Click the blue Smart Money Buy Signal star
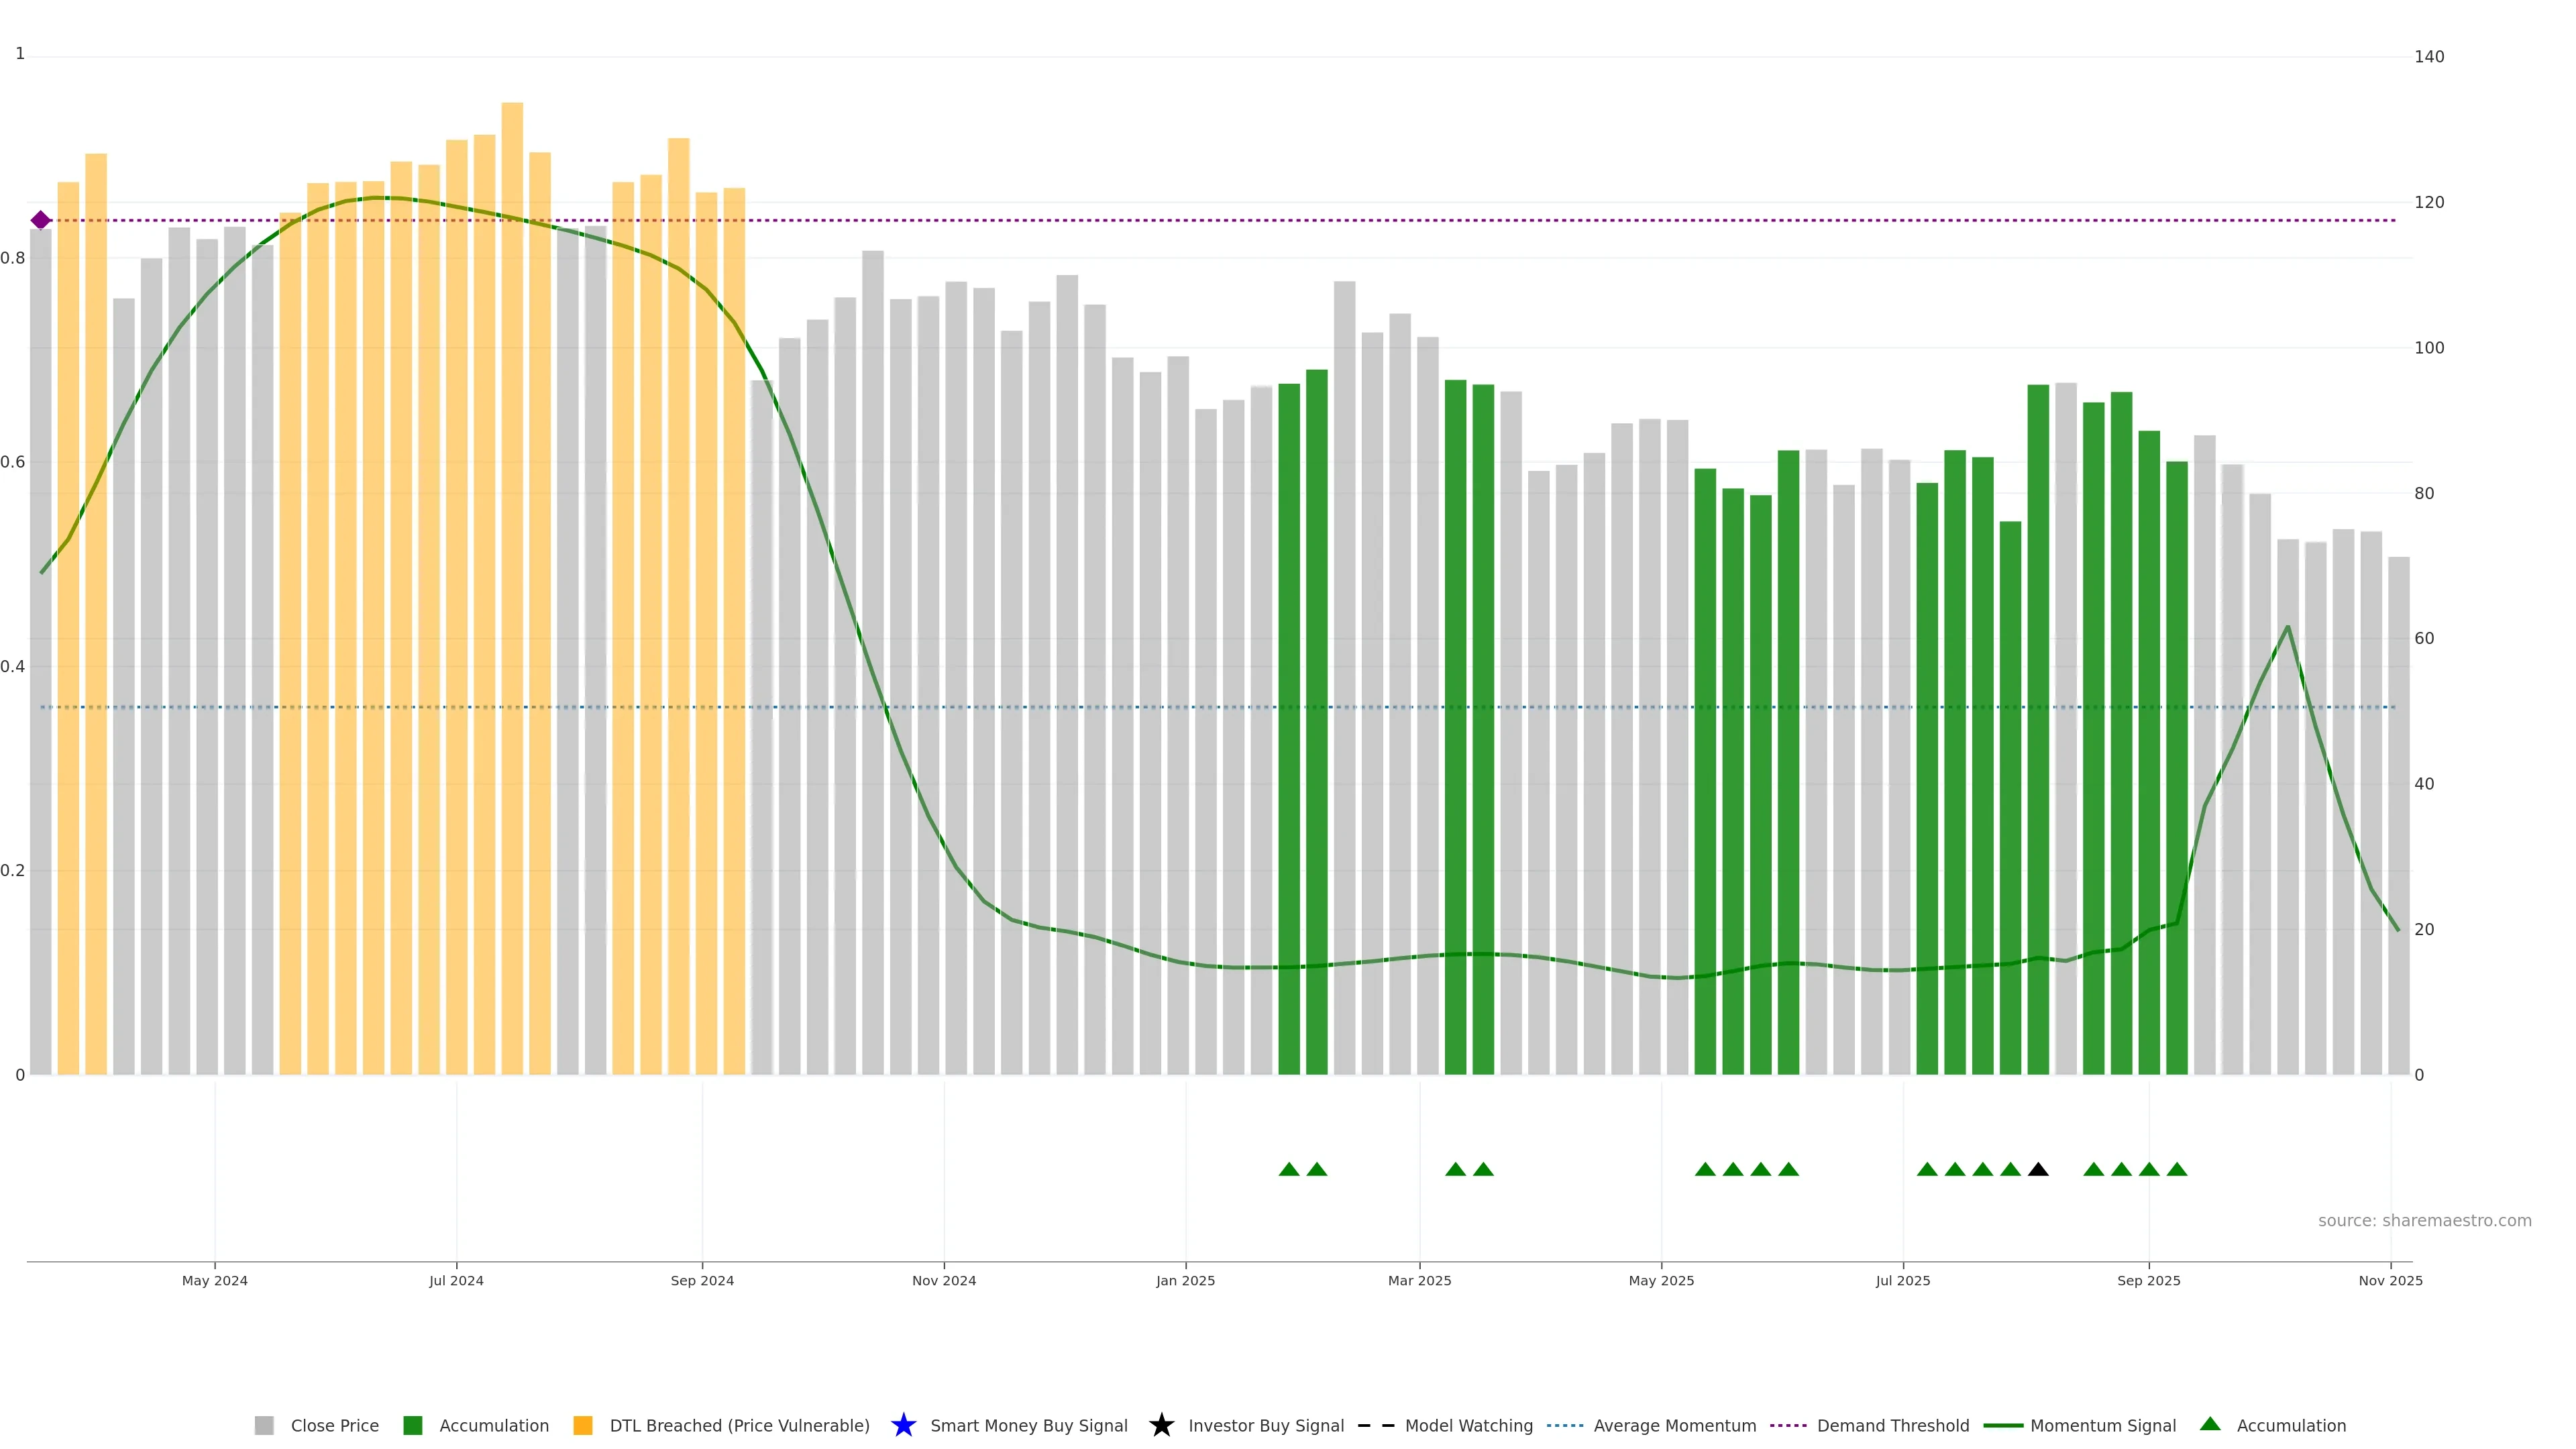Viewport: 2576px width, 1449px height. pyautogui.click(x=903, y=1425)
